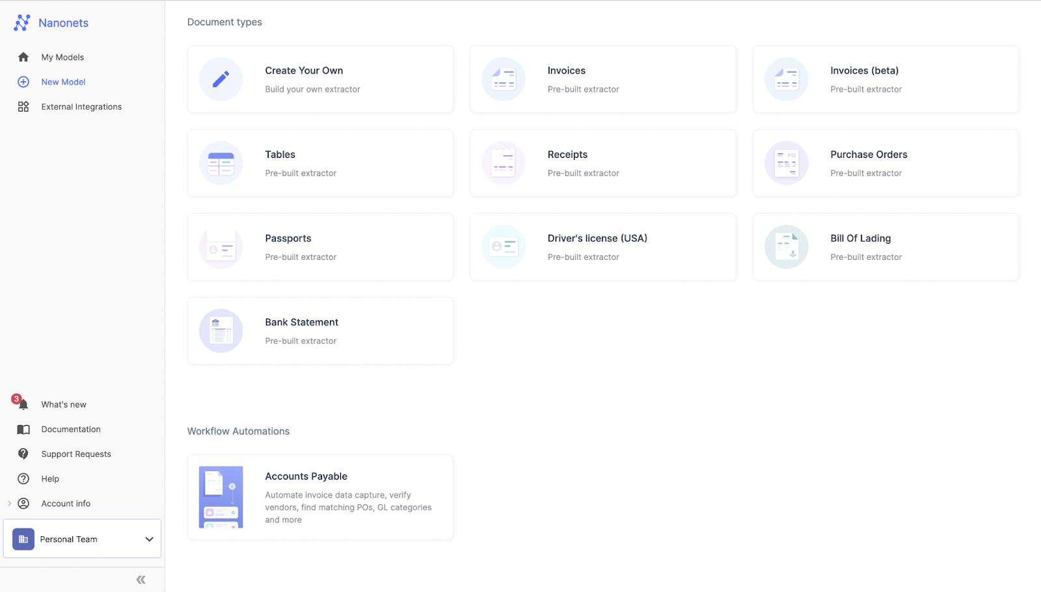The width and height of the screenshot is (1041, 592).
Task: Click the Create Your Own pencil icon
Action: pyautogui.click(x=221, y=79)
